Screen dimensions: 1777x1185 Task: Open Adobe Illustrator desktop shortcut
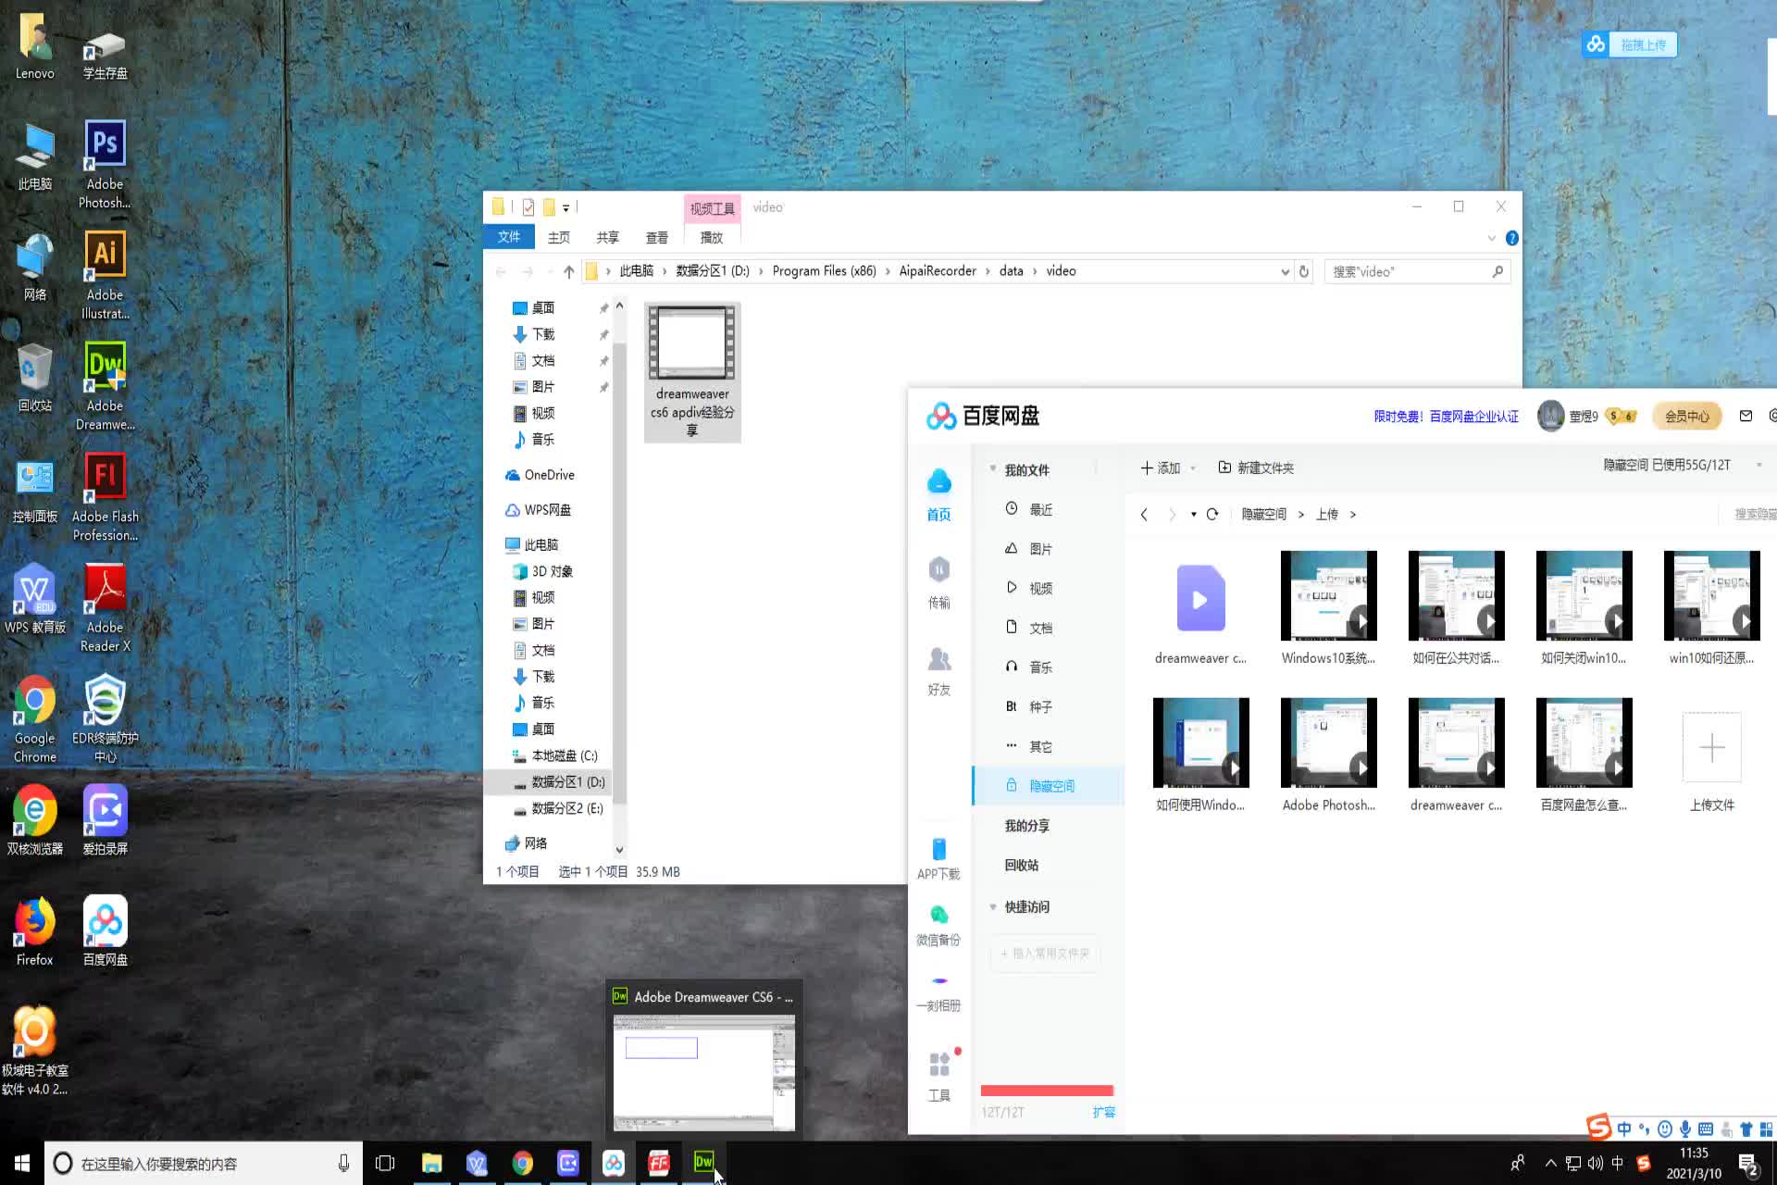(x=105, y=275)
